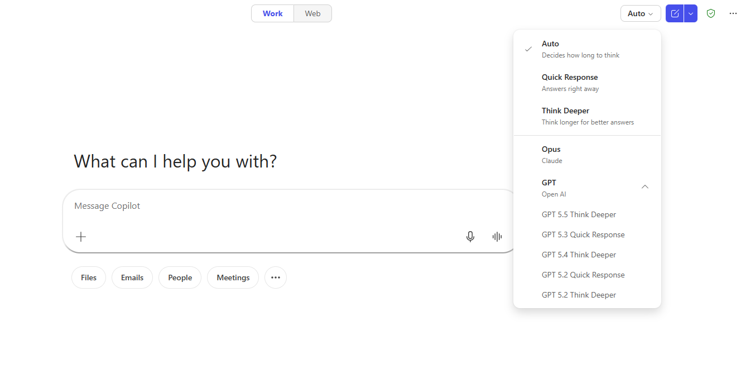The width and height of the screenshot is (746, 383).
Task: Select Quick Response mode
Action: coord(587,83)
